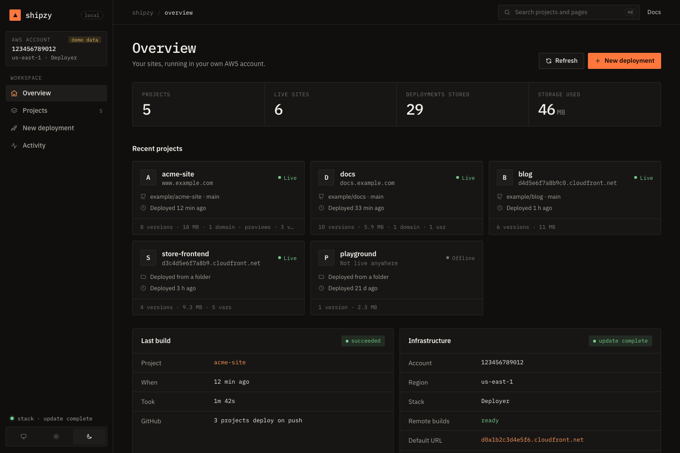Screen dimensions: 680x453
Task: Click the clock icon beside Deployed 12 min ago
Action: coord(143,208)
